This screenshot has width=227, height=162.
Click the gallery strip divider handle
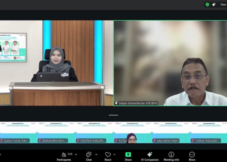coord(113,115)
